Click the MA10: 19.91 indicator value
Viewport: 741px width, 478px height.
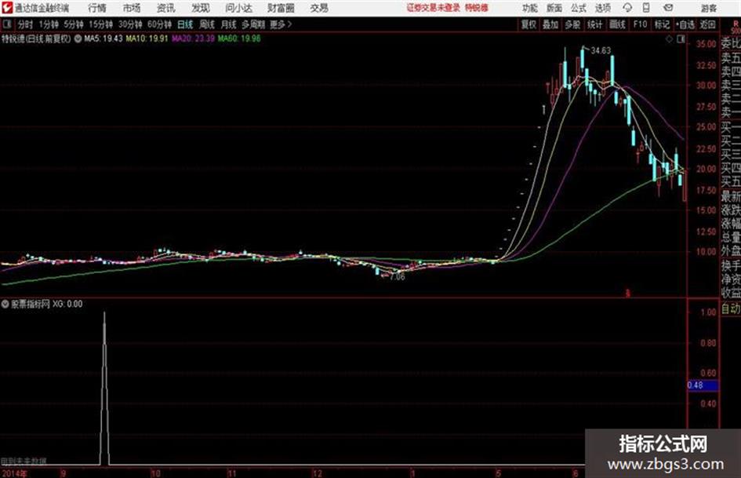point(147,38)
